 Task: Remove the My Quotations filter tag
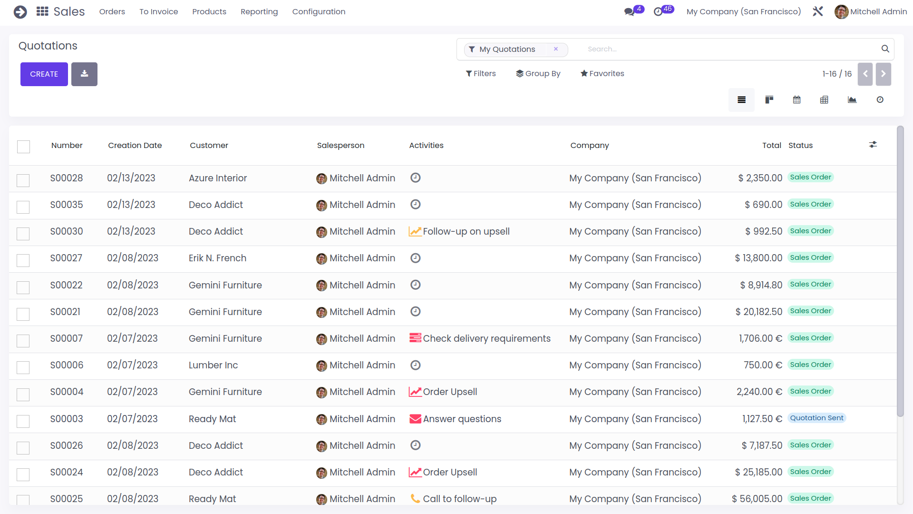click(x=555, y=49)
